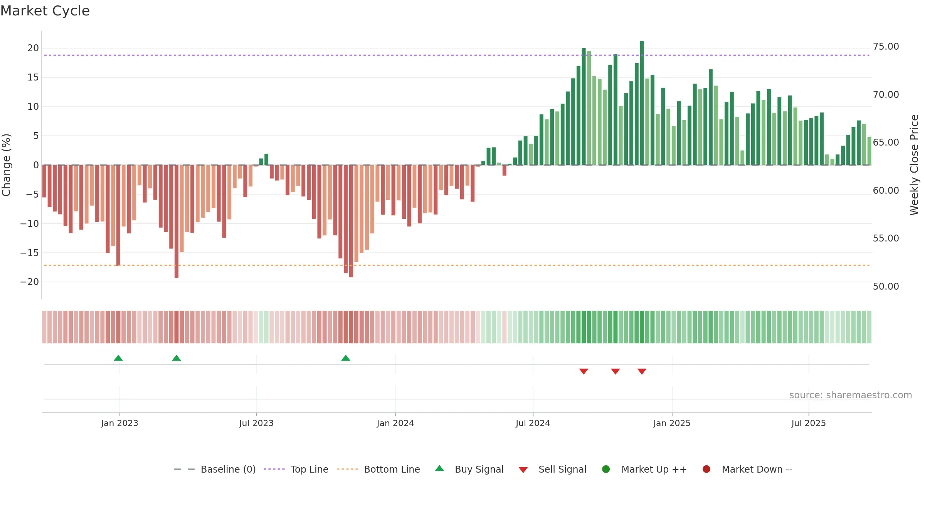Click the orange dotted Bottom Line sample in legend
925x520 pixels.
pyautogui.click(x=347, y=469)
